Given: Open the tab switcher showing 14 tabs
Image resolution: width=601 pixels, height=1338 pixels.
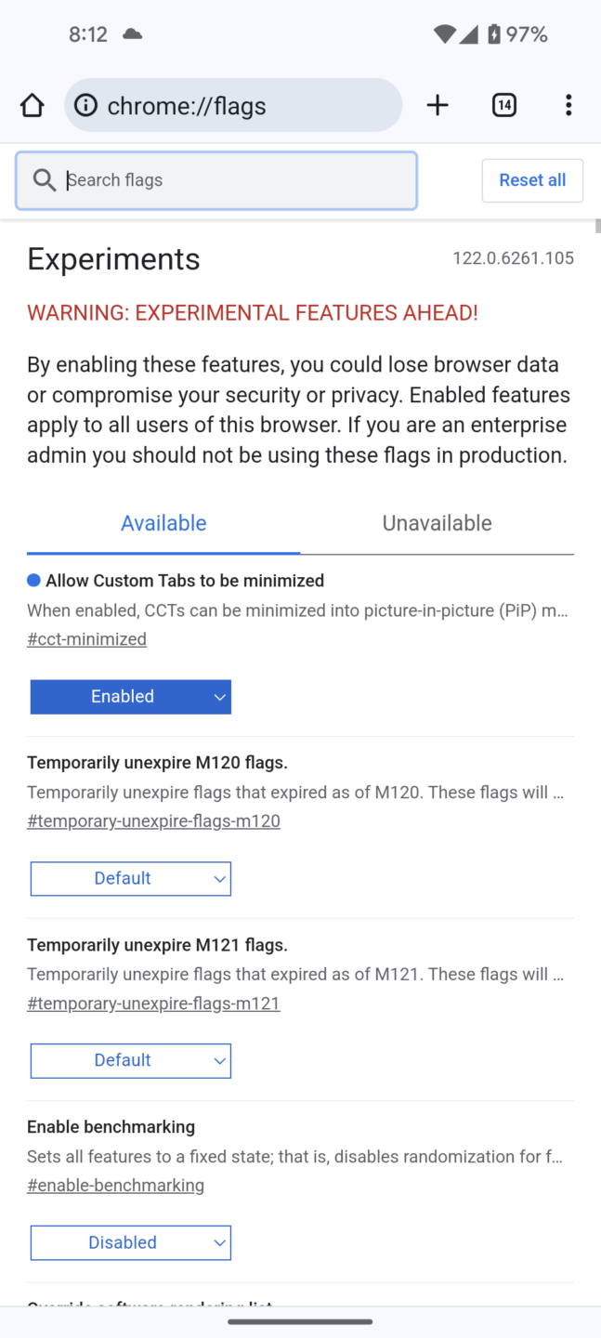Looking at the screenshot, I should click(x=503, y=106).
